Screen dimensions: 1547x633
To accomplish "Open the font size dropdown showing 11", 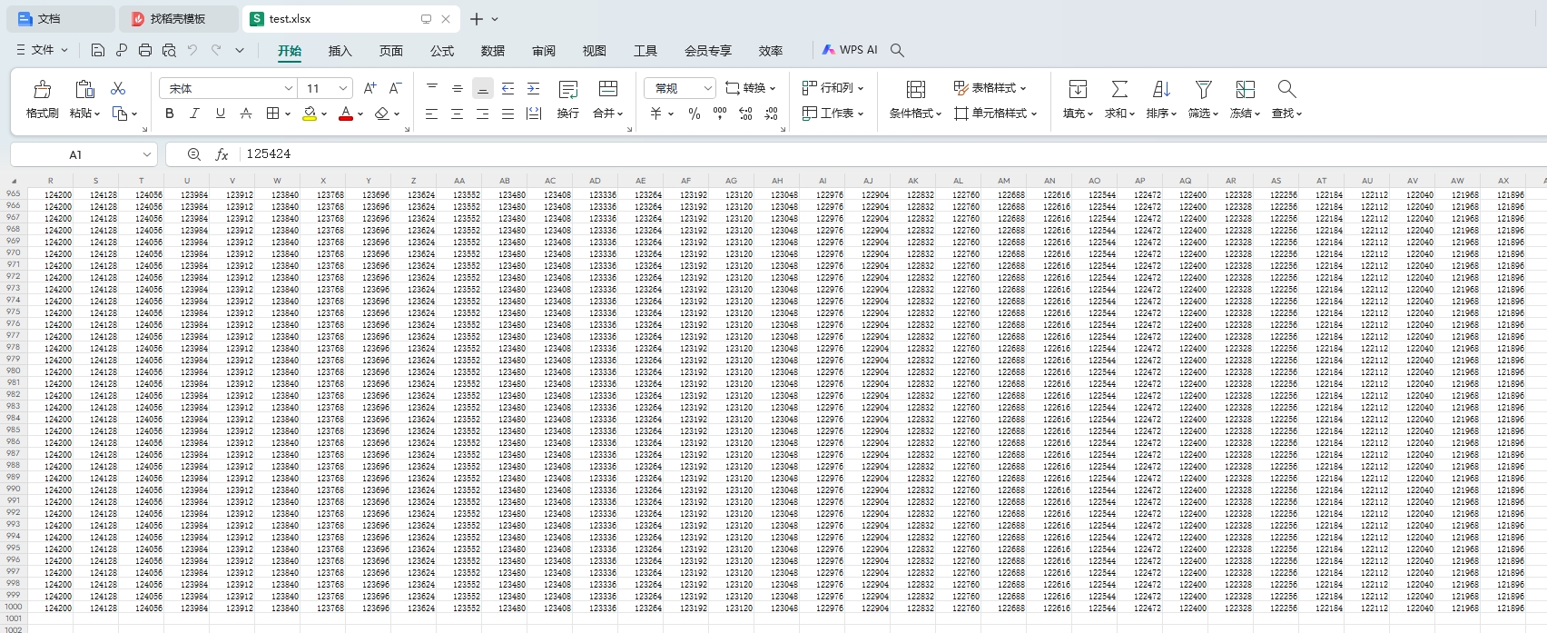I will [x=343, y=88].
